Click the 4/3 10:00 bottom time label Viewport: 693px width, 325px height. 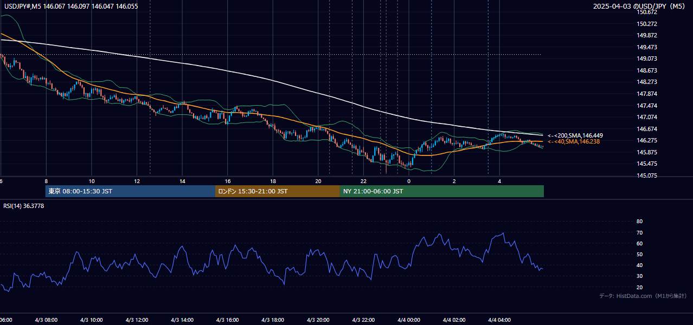click(x=92, y=320)
